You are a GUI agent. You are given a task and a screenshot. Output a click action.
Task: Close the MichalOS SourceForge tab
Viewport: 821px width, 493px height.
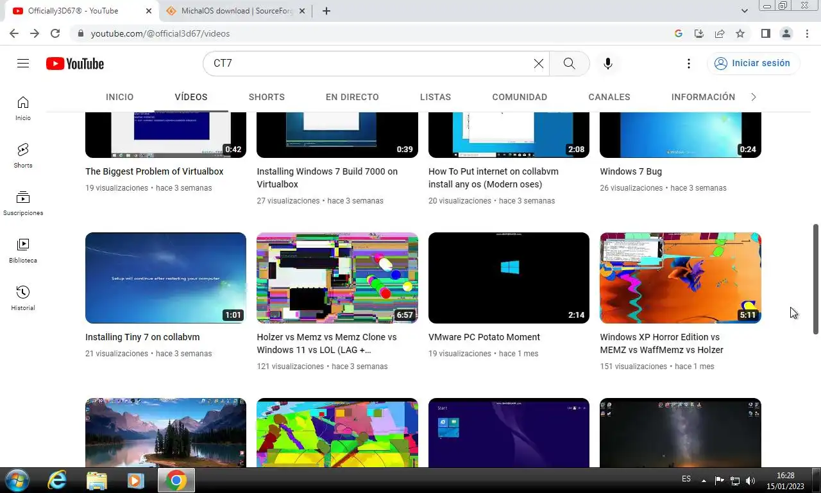[302, 11]
